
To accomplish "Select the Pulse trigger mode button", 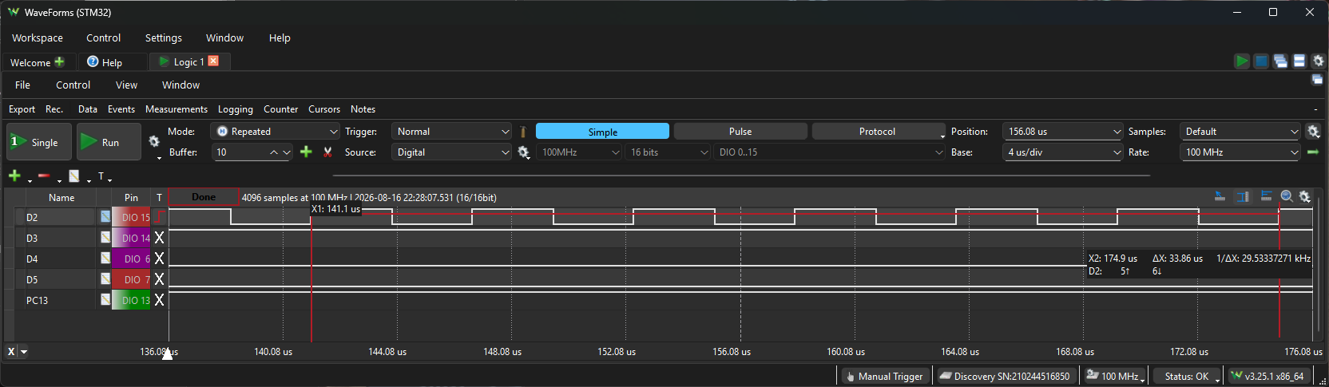I will tap(740, 132).
